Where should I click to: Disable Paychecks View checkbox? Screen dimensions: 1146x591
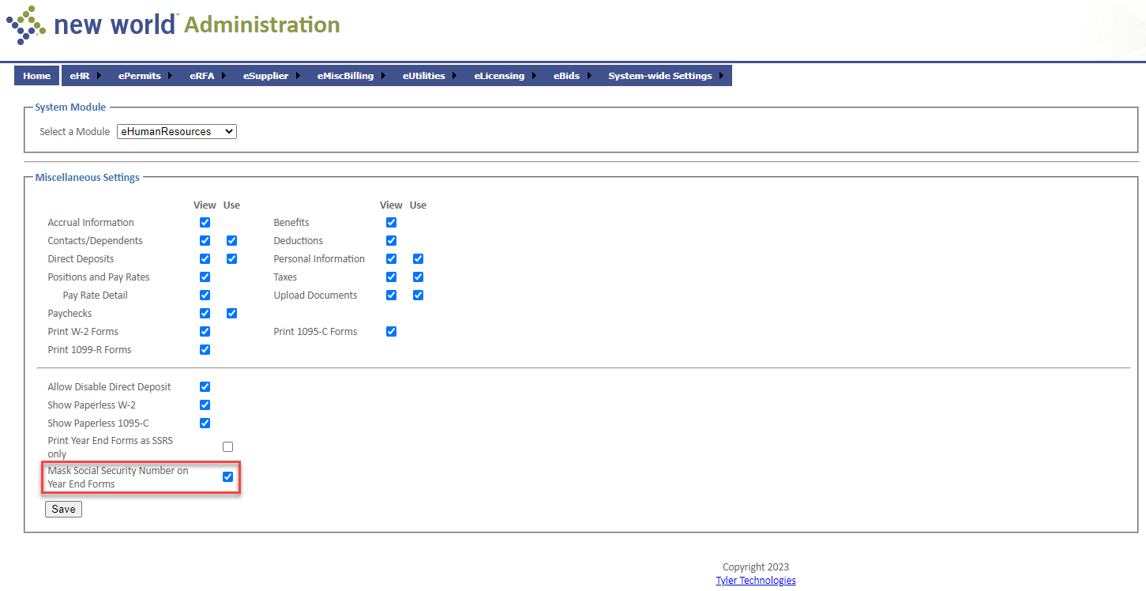pyautogui.click(x=205, y=314)
